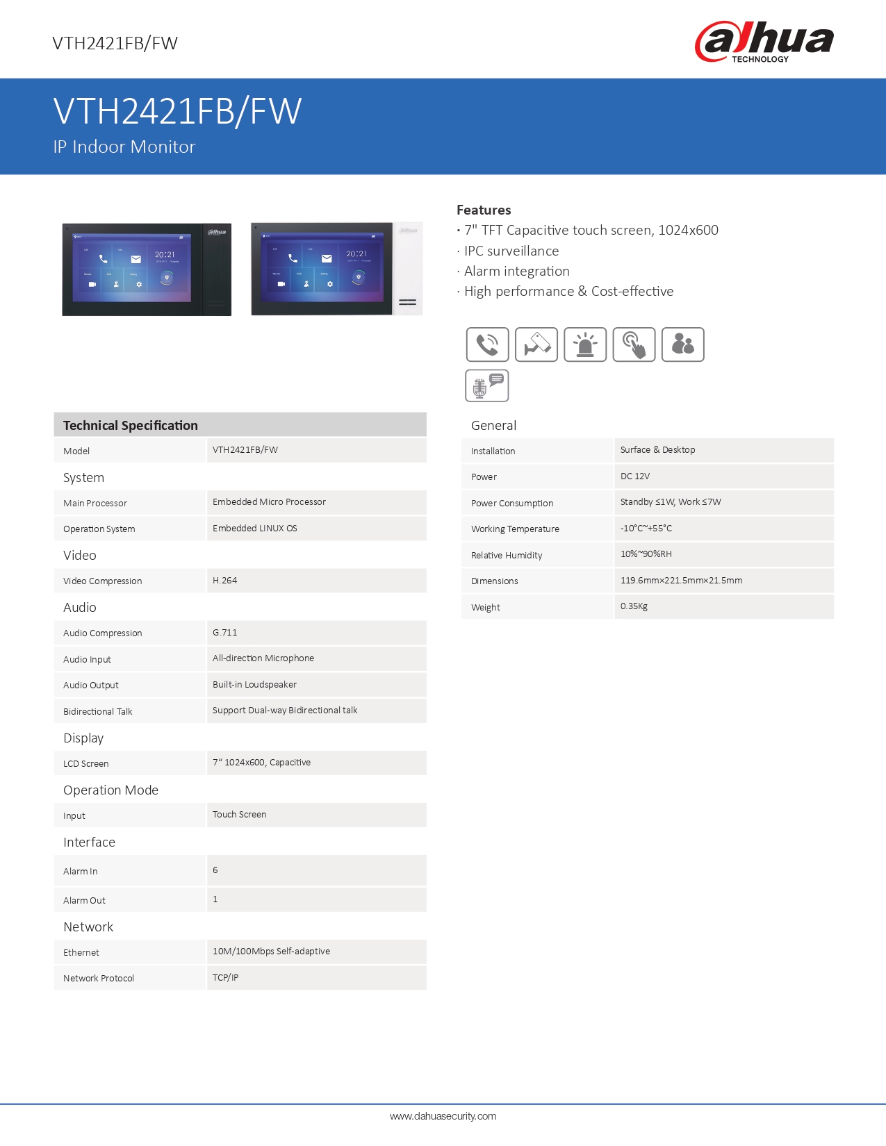Click the Network Protocol label
886x1146 pixels.
click(x=99, y=978)
